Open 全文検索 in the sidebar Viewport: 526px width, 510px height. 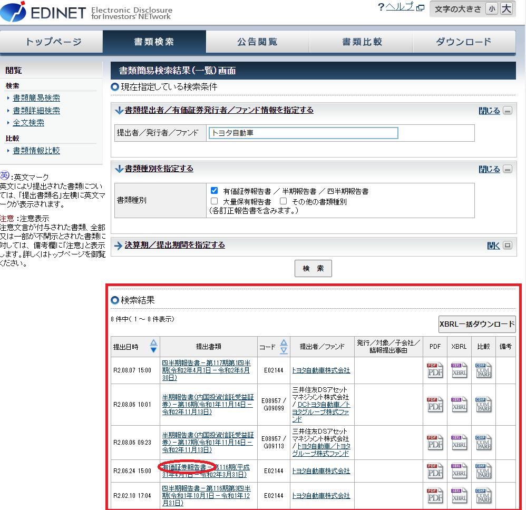point(28,123)
